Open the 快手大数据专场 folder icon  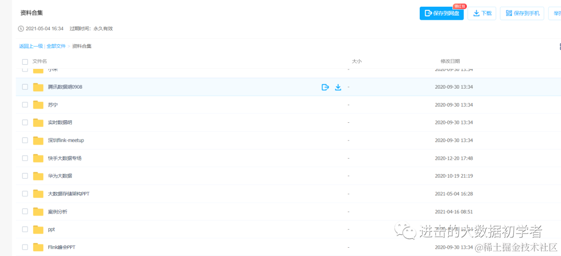(x=38, y=158)
